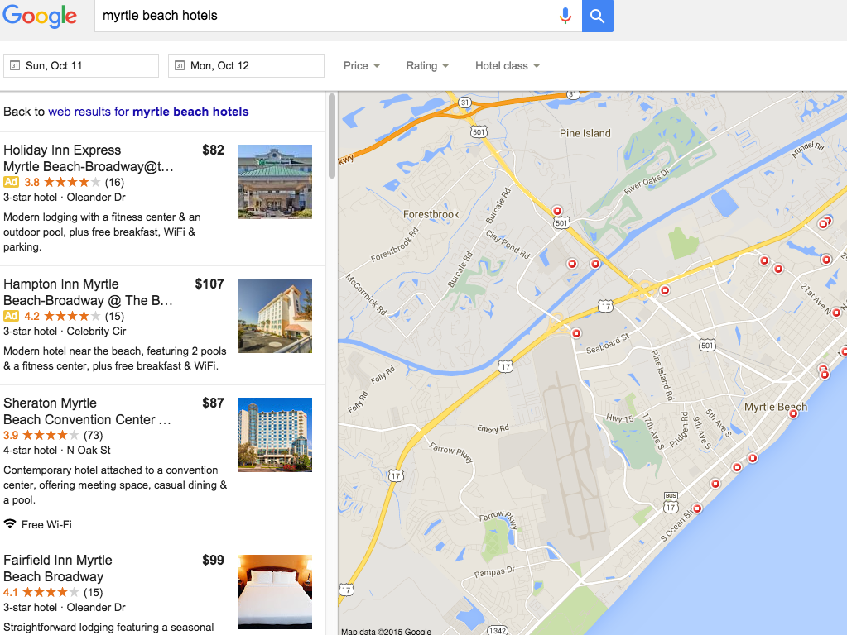
Task: Click Myrtle Beach city label on map
Action: click(x=776, y=407)
